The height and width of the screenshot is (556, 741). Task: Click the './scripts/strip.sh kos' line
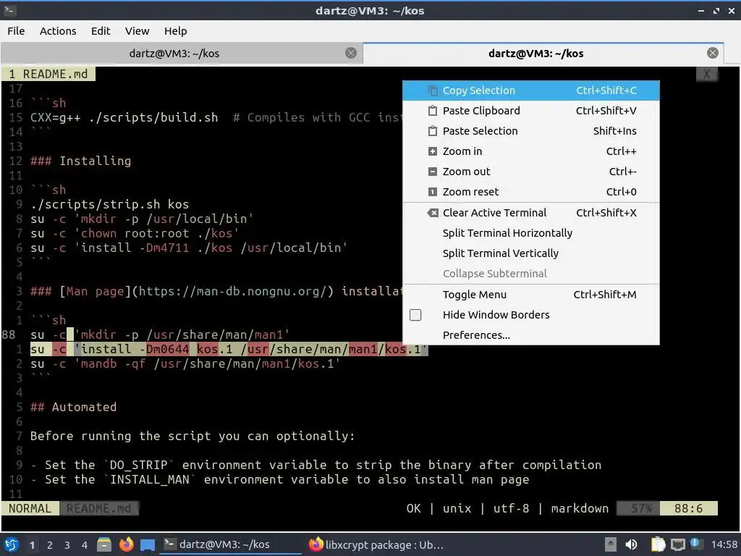point(110,204)
